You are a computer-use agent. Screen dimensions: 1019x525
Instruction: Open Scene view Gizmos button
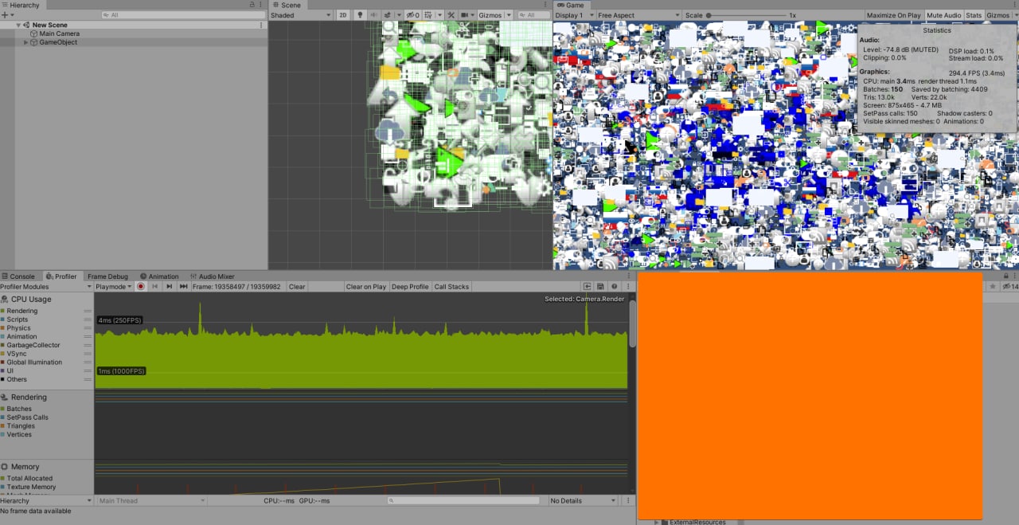(490, 15)
